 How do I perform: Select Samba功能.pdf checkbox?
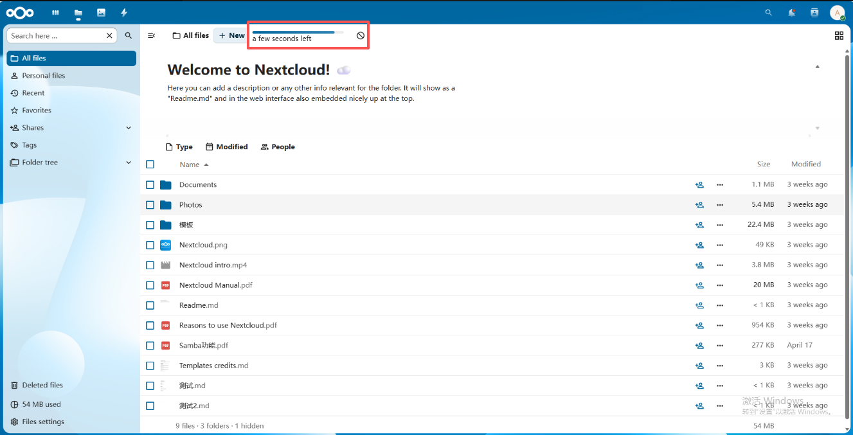(x=150, y=345)
